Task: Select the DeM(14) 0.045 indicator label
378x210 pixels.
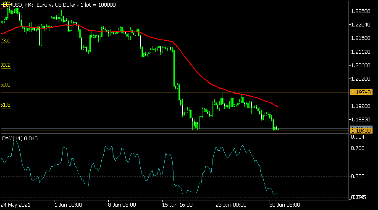Action: [x=20, y=139]
